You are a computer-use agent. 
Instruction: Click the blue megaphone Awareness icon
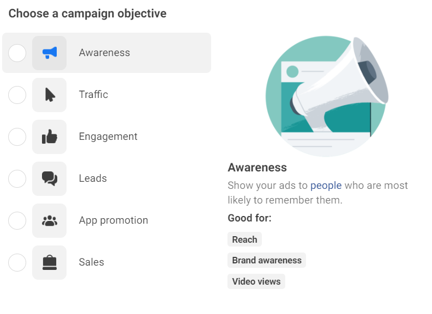(x=49, y=53)
